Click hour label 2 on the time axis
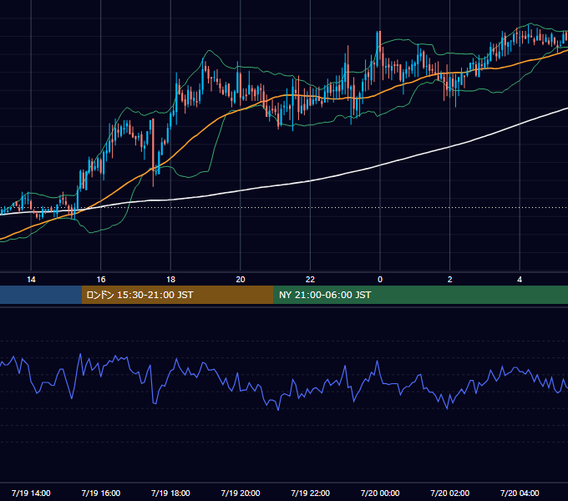 (x=450, y=280)
